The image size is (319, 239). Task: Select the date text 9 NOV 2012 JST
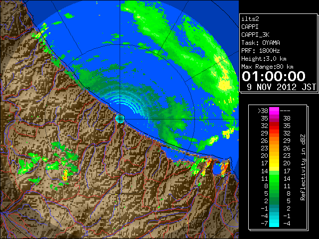(281, 87)
